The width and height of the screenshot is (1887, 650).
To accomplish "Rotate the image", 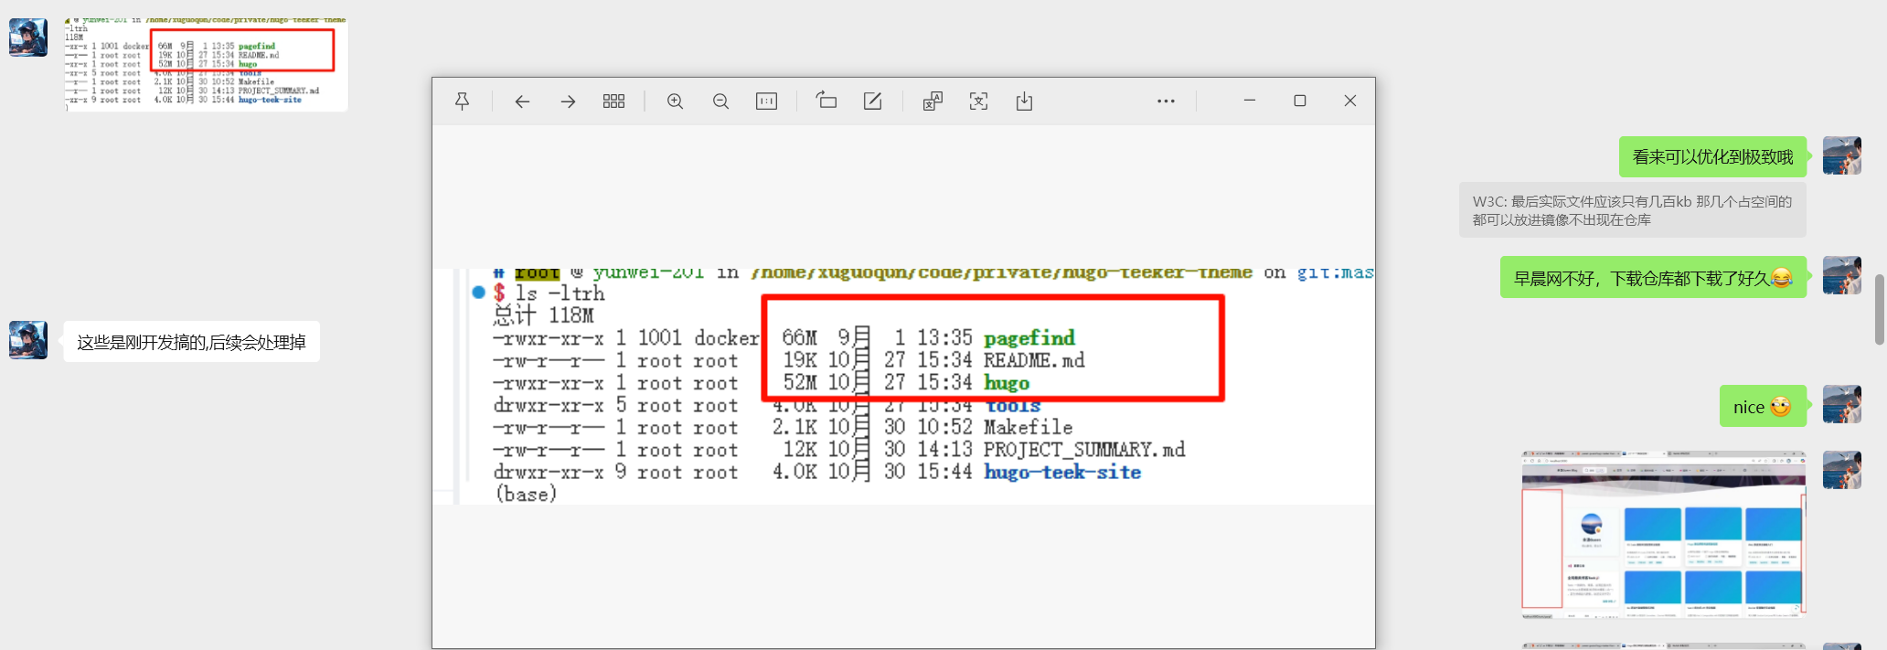I will (x=826, y=101).
